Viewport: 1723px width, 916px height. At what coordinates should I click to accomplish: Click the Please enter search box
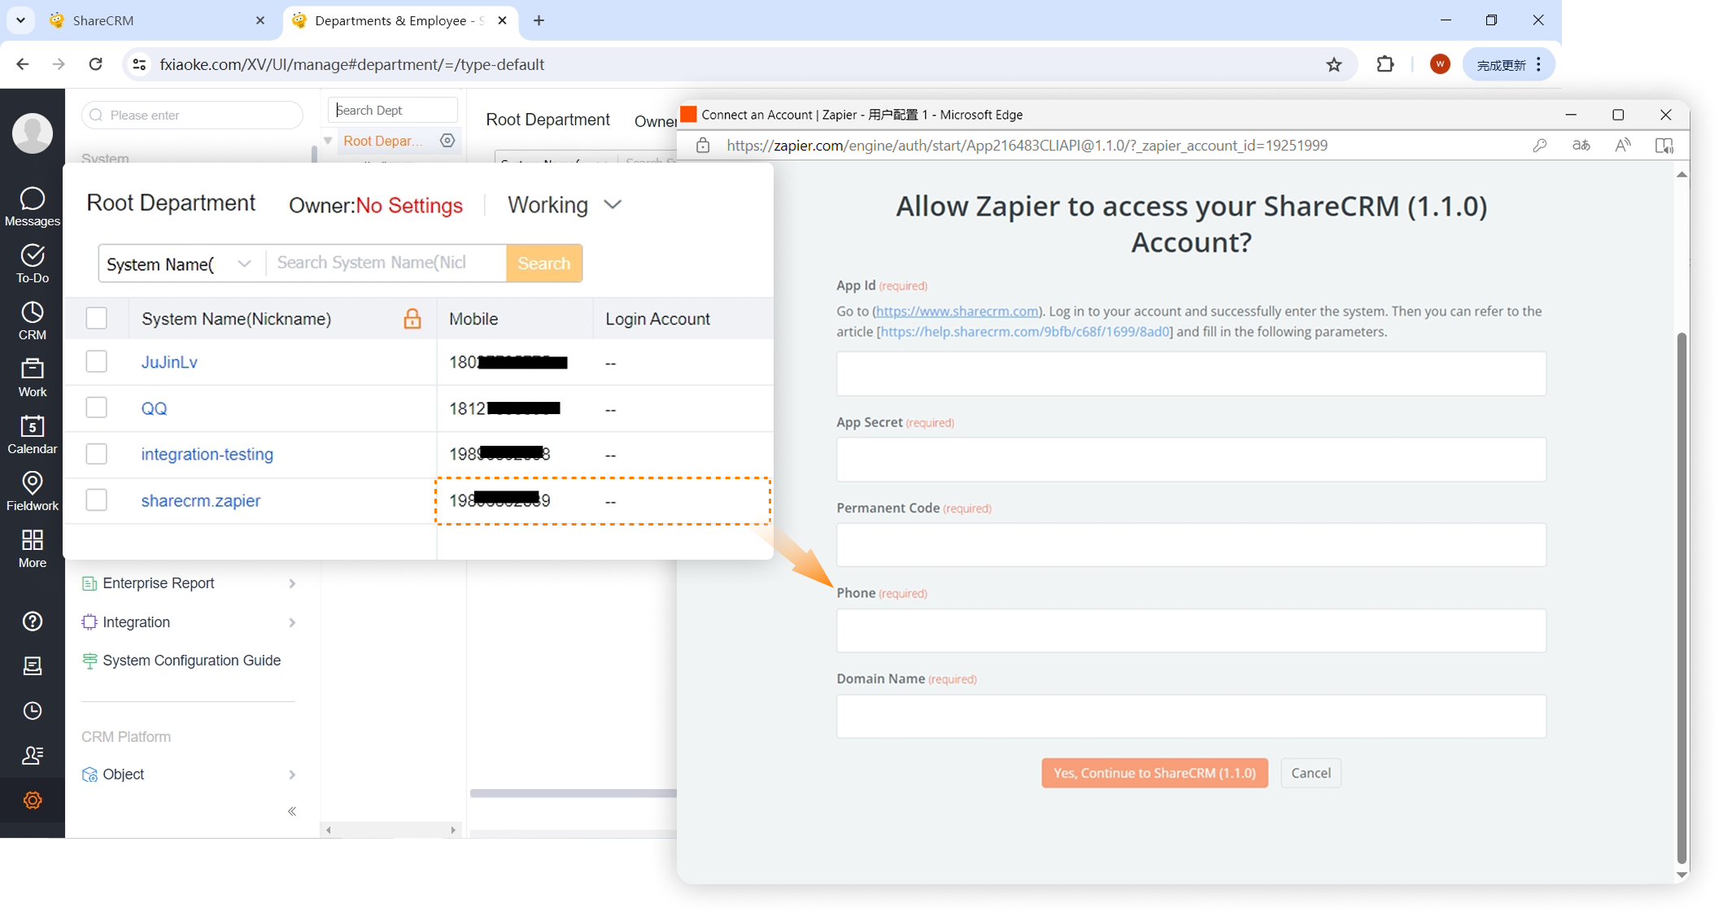tap(192, 115)
